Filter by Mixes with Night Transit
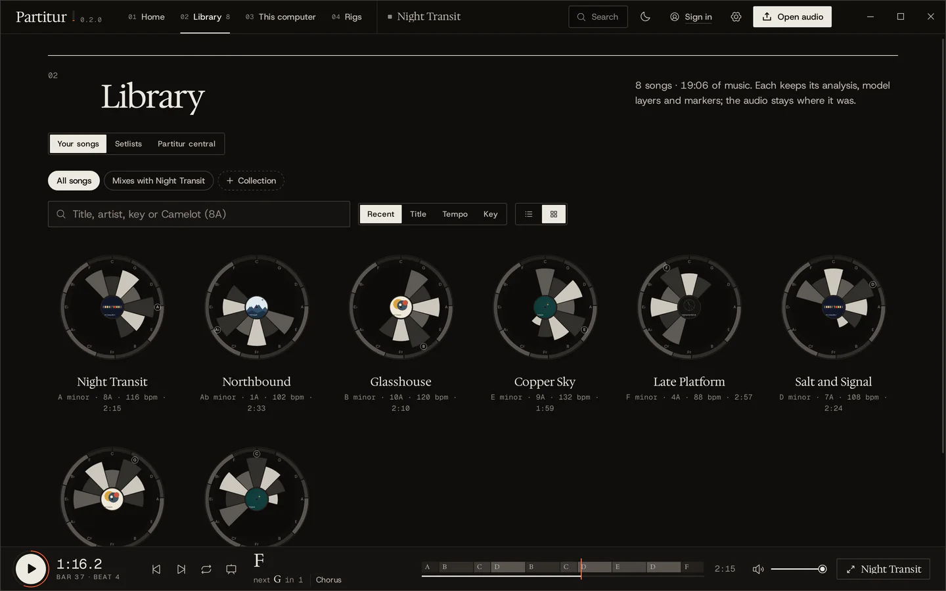This screenshot has height=591, width=946. point(158,181)
